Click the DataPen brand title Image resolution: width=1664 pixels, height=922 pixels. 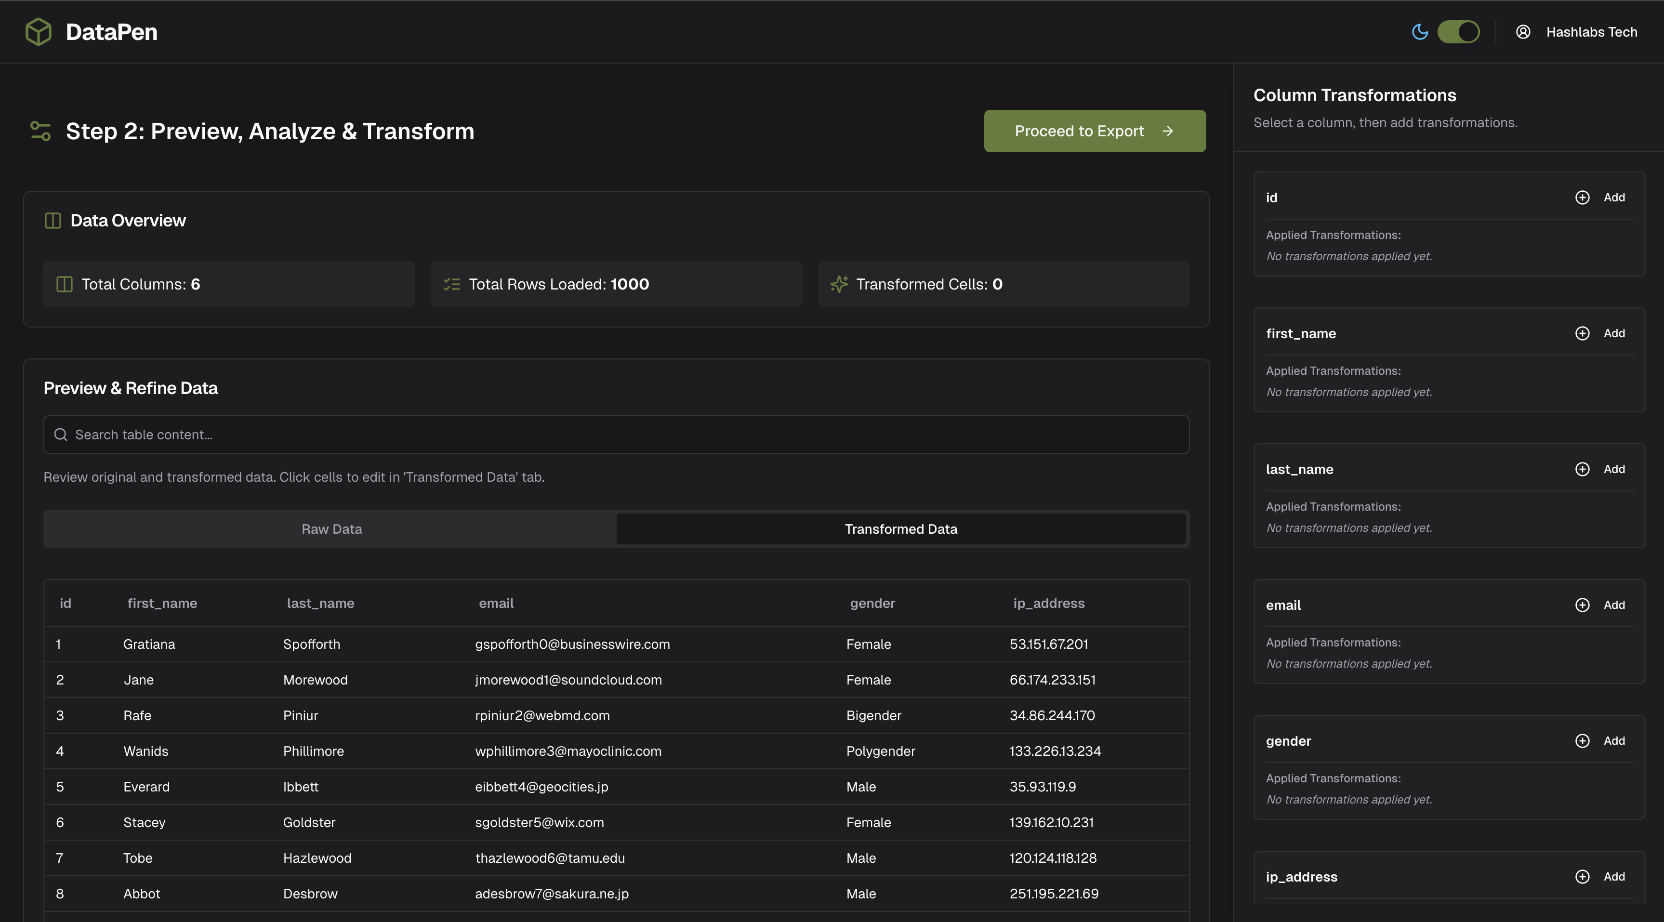(112, 32)
